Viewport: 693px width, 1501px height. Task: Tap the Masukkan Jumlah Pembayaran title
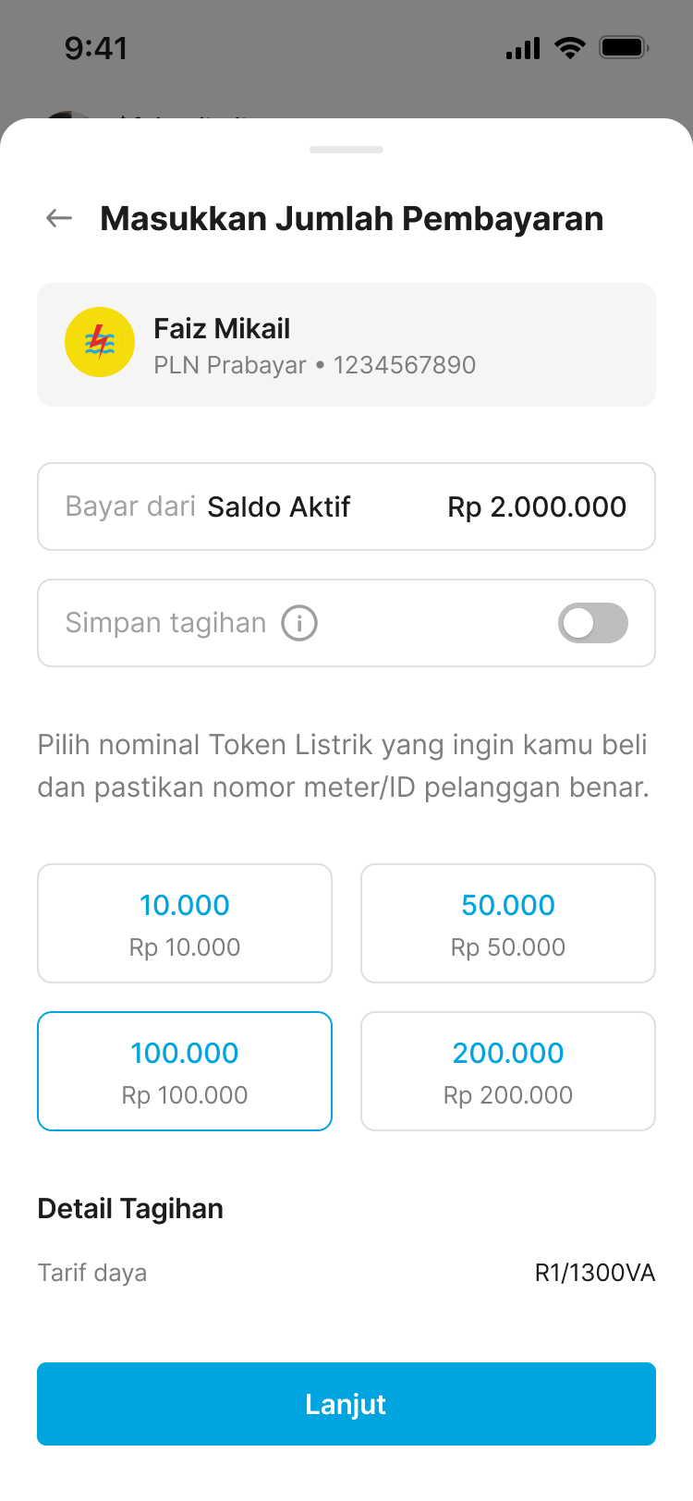pyautogui.click(x=352, y=219)
